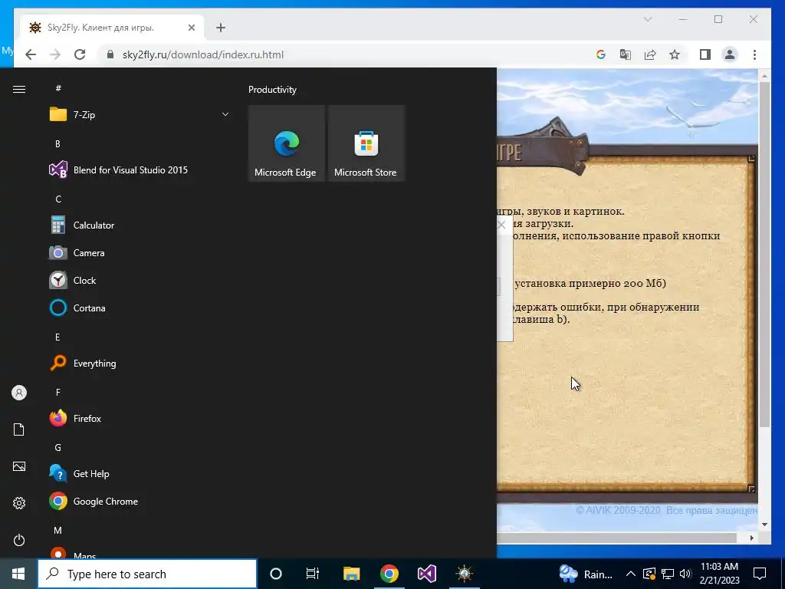Click the letter G section header

[58, 448]
